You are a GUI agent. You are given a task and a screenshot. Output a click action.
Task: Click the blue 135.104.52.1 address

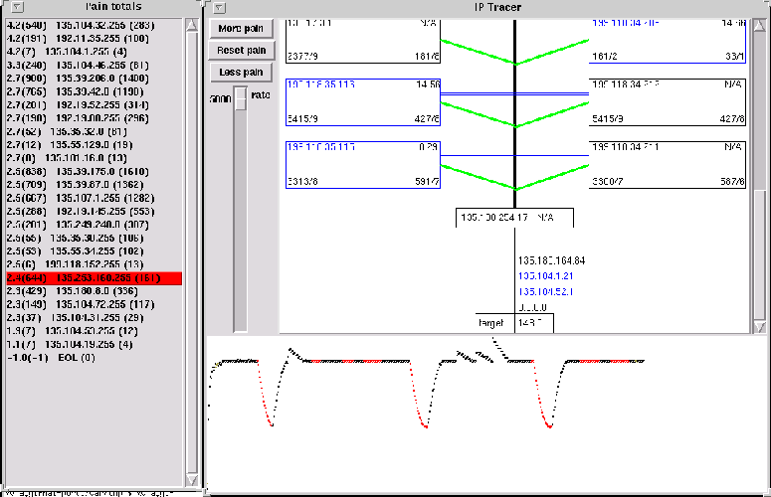click(546, 290)
